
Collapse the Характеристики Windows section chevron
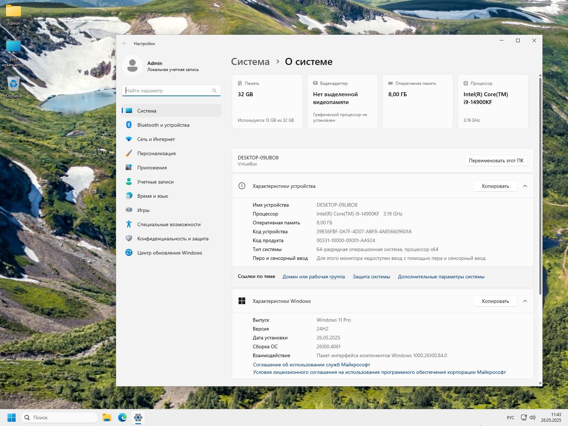coord(525,301)
